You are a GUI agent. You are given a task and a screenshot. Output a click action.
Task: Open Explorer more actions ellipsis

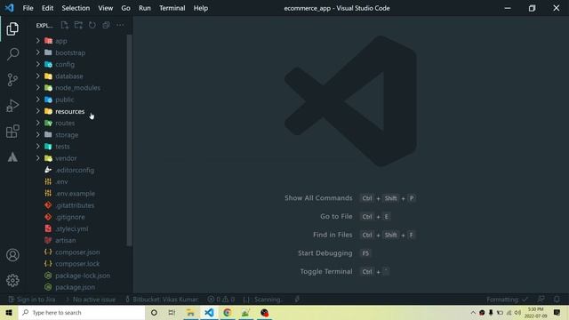tap(120, 25)
